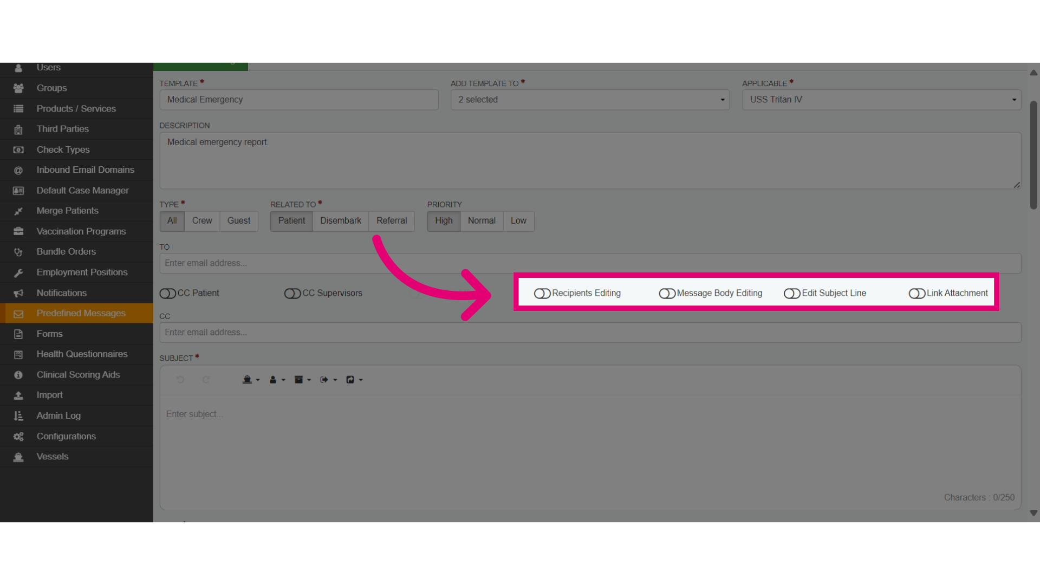1040x585 pixels.
Task: Open the Groups sidebar icon
Action: pos(18,88)
